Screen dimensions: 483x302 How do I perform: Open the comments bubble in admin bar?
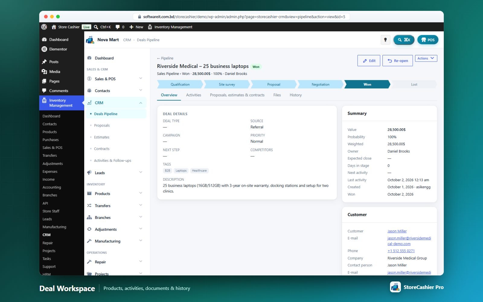tap(118, 27)
